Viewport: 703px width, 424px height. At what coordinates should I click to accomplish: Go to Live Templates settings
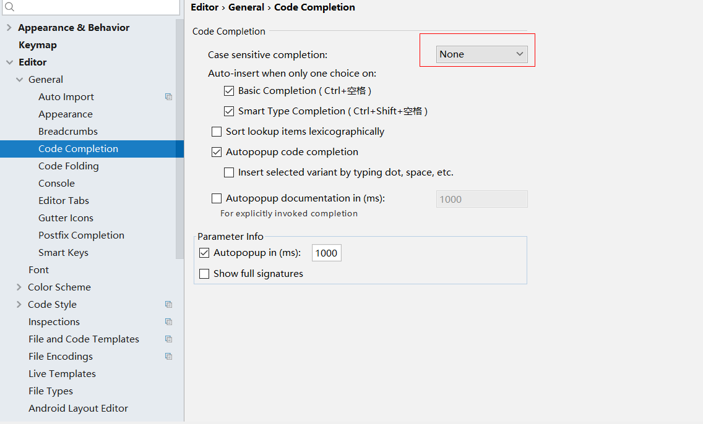[x=62, y=374]
